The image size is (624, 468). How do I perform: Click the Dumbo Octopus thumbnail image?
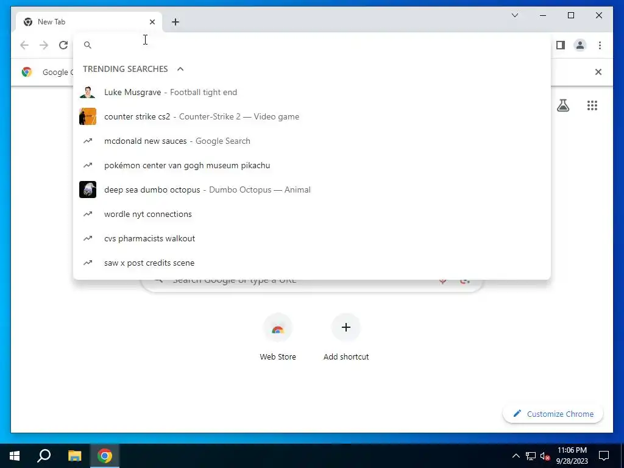pos(88,190)
